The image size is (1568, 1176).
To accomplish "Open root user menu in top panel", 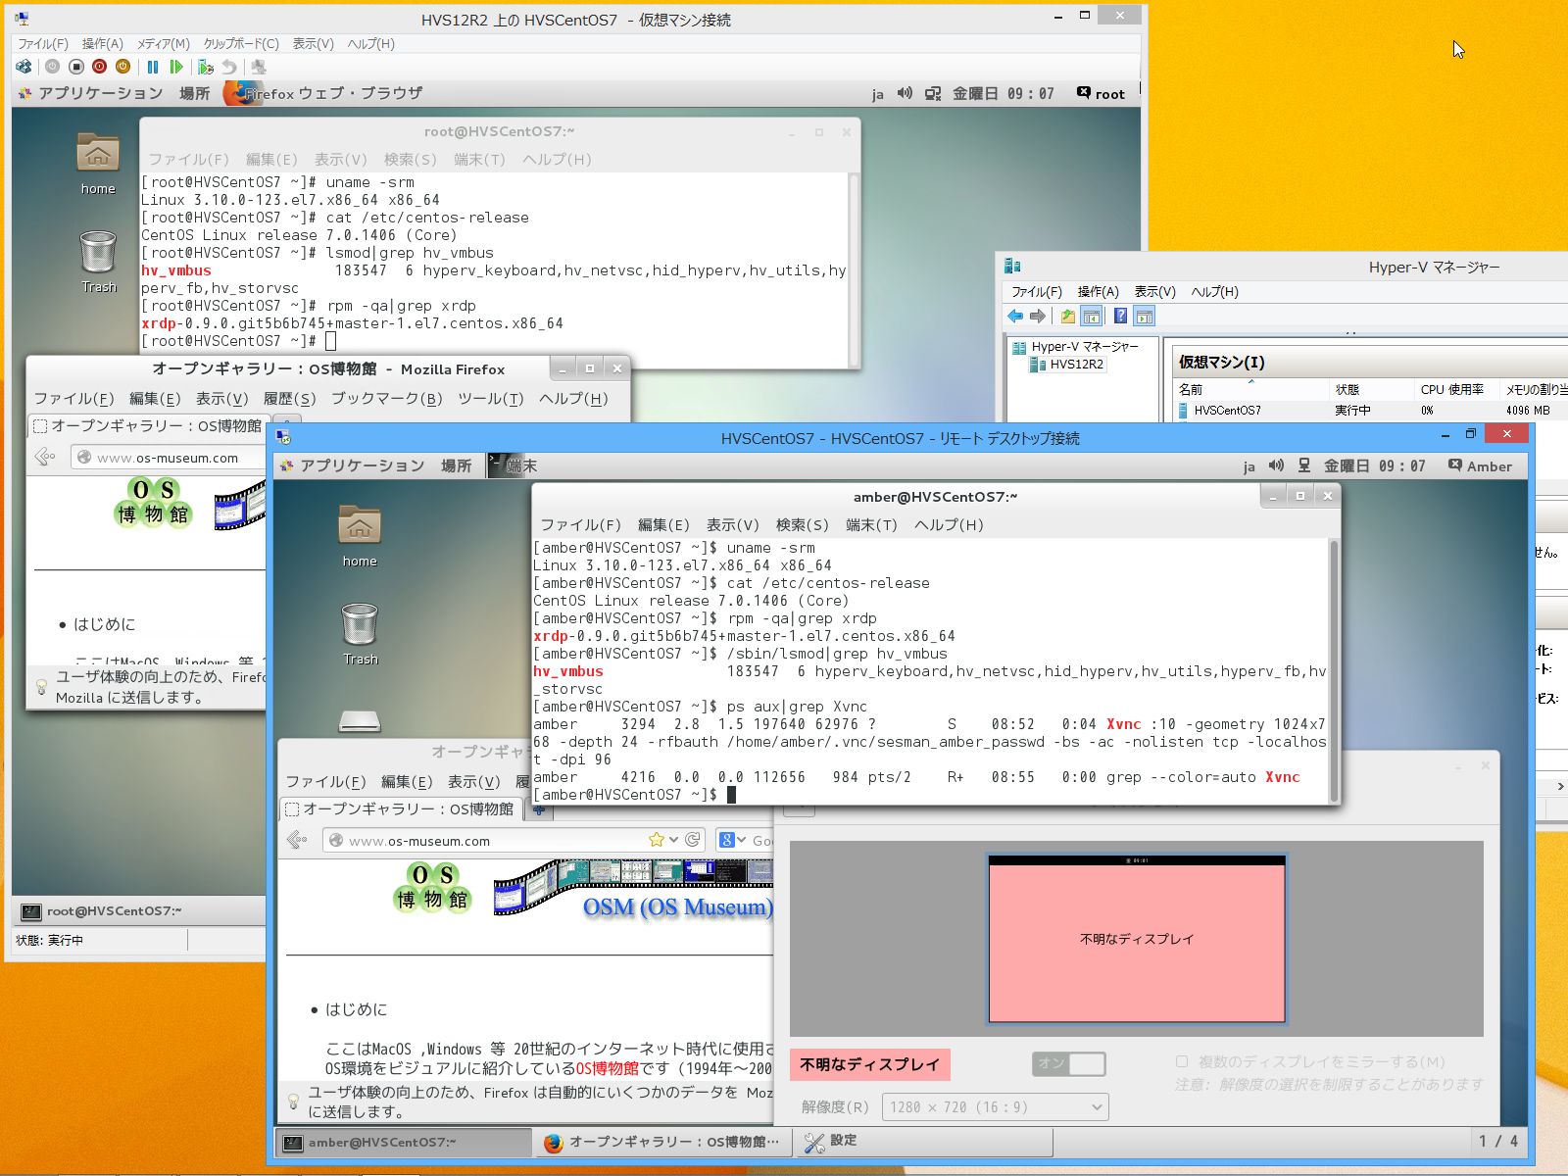I will coord(1102,93).
